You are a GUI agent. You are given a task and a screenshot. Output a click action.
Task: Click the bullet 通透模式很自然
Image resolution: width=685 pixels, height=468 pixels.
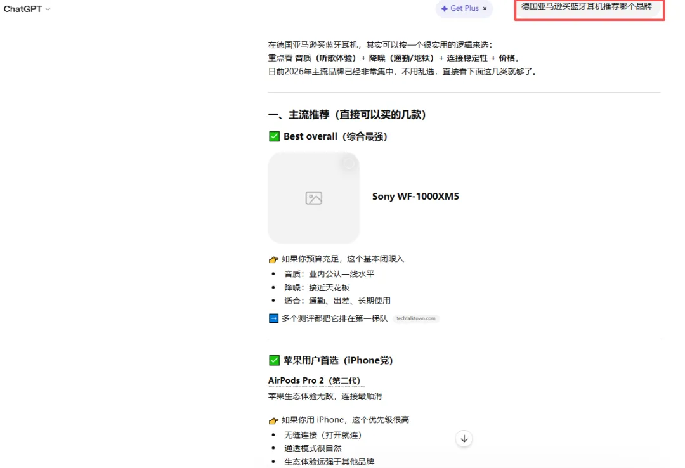pyautogui.click(x=313, y=448)
